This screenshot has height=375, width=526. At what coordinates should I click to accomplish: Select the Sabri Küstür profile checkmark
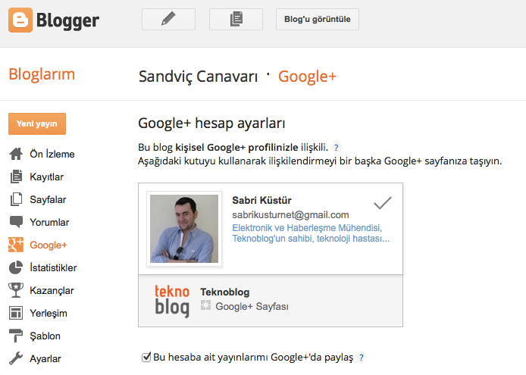point(383,203)
